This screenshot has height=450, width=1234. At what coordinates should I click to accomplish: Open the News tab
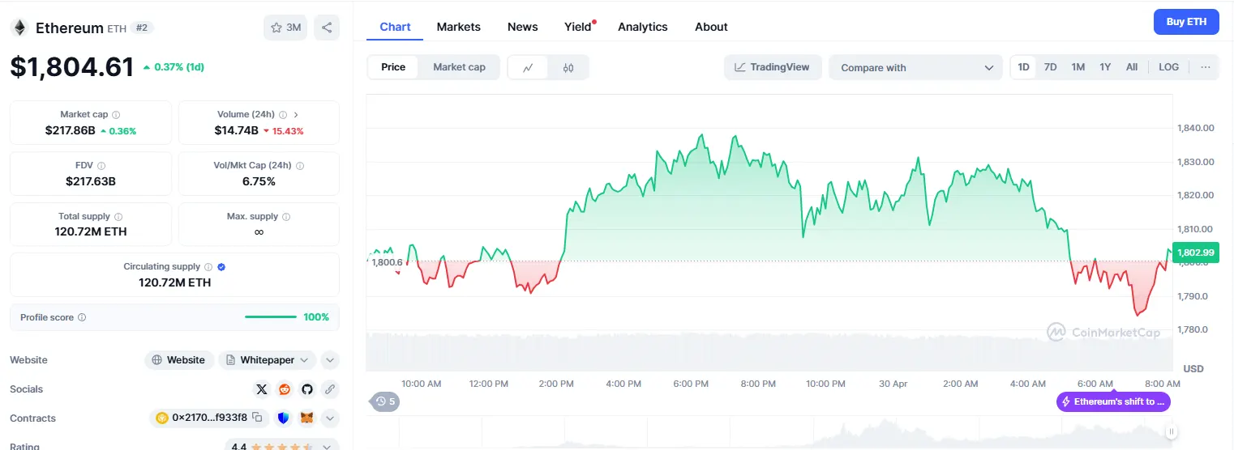(522, 27)
